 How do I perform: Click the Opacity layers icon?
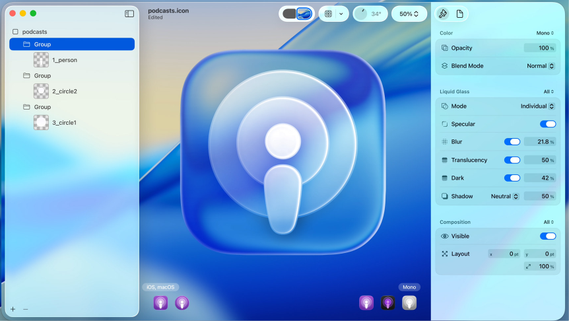(x=444, y=48)
